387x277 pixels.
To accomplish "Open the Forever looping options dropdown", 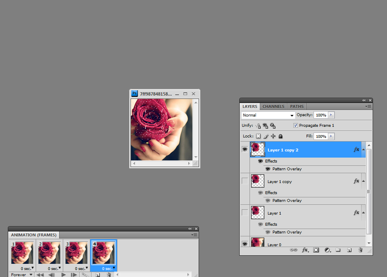I will point(22,275).
